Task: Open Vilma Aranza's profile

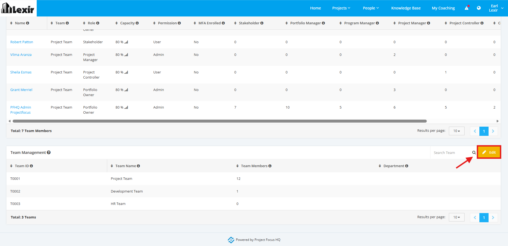Action: click(x=21, y=55)
